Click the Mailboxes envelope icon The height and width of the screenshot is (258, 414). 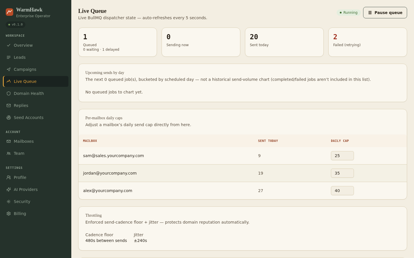click(x=9, y=141)
